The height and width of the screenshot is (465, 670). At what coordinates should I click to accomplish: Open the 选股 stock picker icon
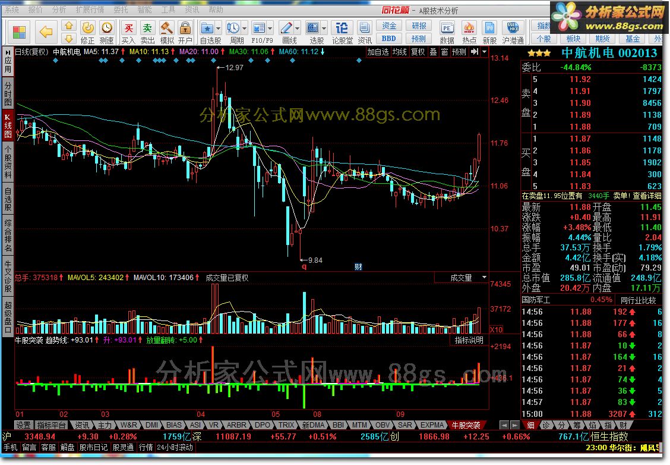[313, 28]
